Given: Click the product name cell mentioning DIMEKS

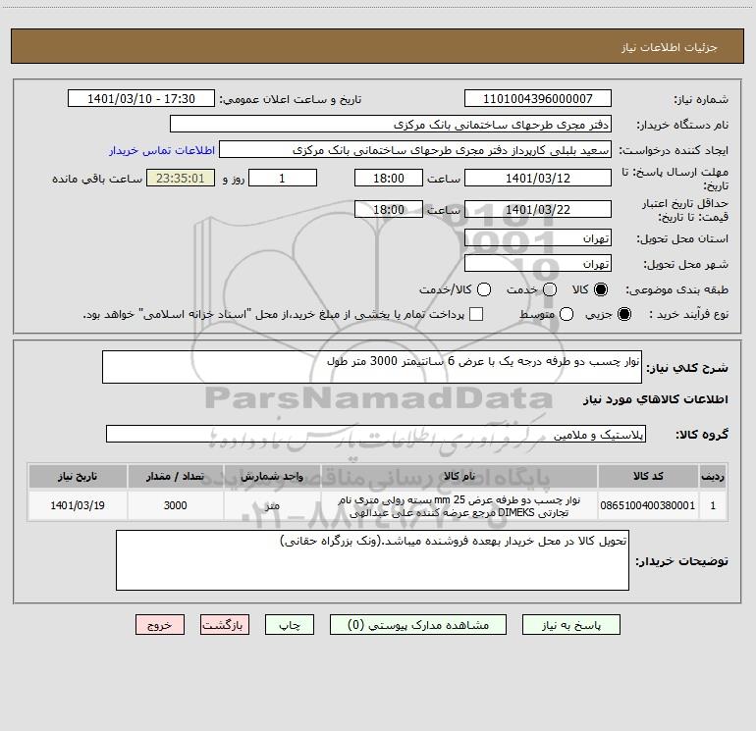Looking at the screenshot, I should tap(459, 505).
